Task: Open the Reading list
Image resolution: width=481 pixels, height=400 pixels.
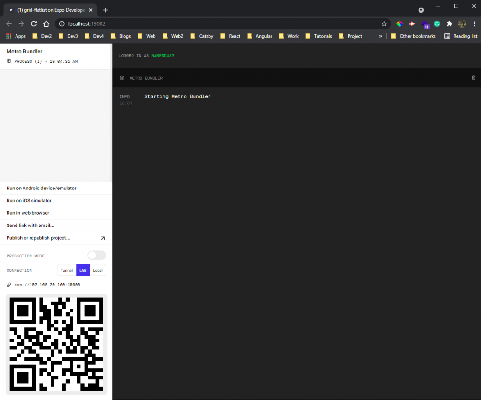Action: 461,36
